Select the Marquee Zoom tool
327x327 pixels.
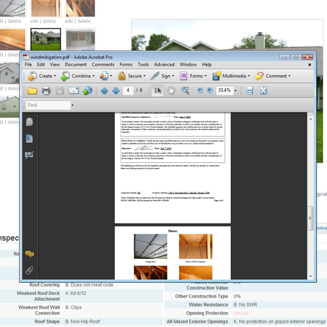185,90
